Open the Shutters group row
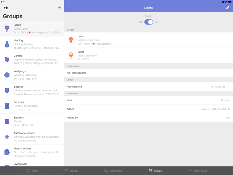Image resolution: width=233 pixels, height=175 pixels. click(x=32, y=121)
